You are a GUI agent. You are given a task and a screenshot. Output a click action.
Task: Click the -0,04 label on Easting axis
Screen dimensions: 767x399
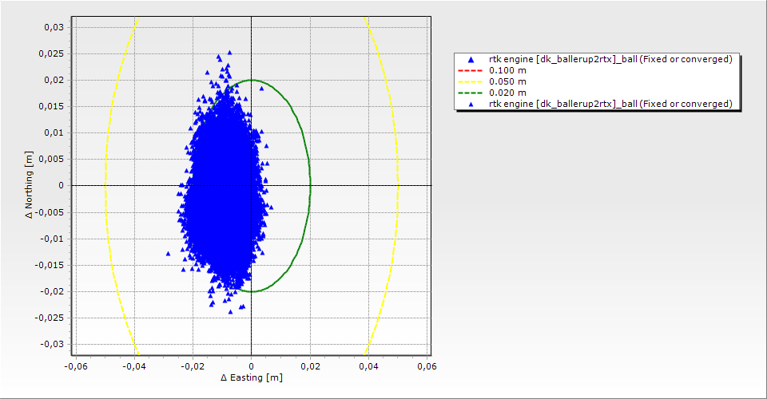click(134, 366)
